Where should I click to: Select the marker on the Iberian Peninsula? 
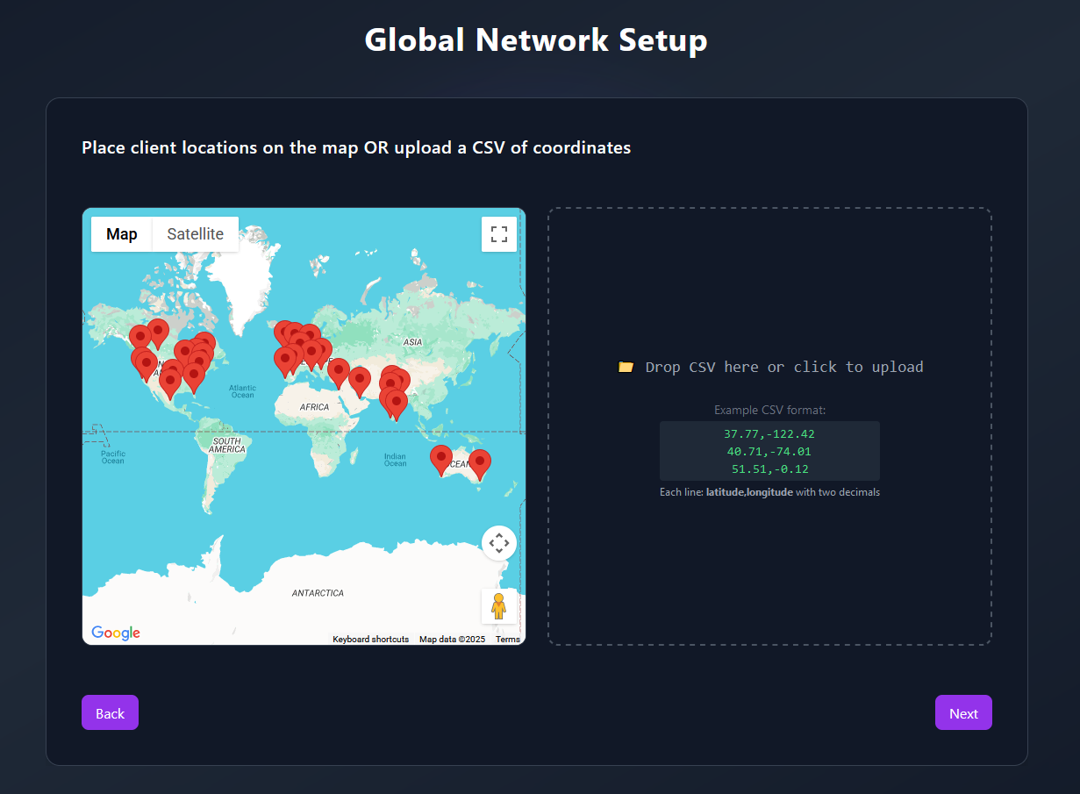coord(285,361)
